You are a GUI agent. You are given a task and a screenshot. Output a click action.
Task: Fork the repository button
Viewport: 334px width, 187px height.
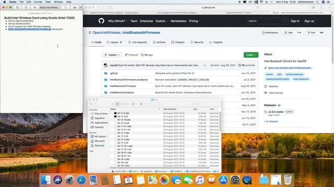click(311, 33)
